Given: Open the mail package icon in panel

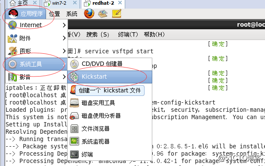Looking at the screenshot, I should pos(102,13).
